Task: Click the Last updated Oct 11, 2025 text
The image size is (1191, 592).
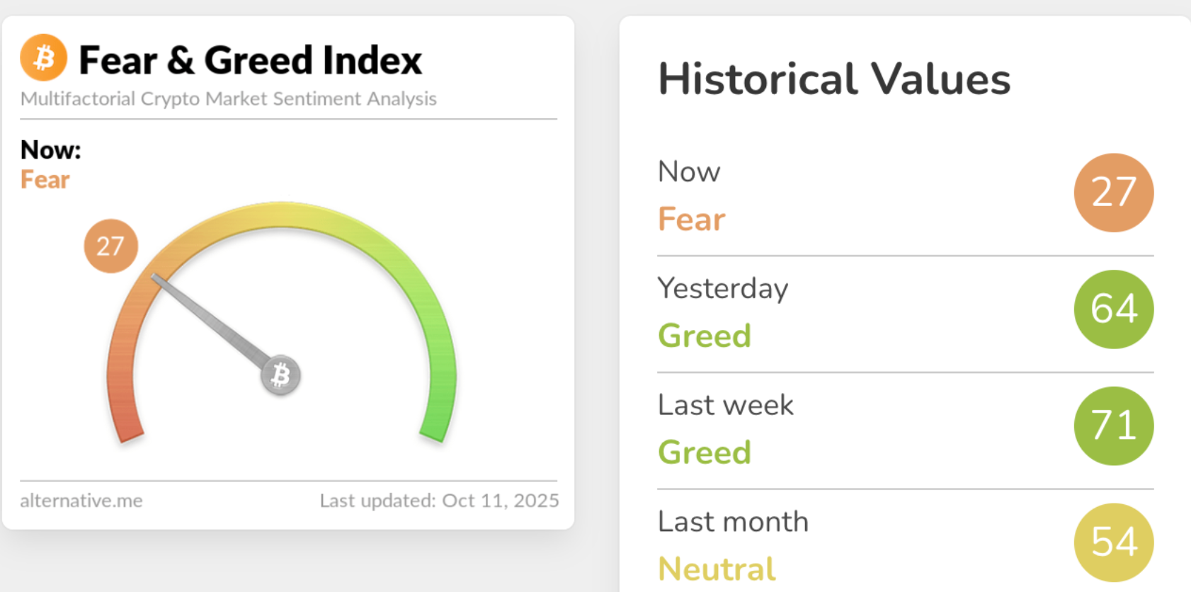Action: coord(439,501)
